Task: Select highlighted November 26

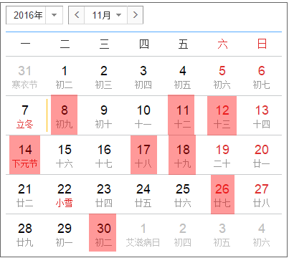Action: pos(222,194)
